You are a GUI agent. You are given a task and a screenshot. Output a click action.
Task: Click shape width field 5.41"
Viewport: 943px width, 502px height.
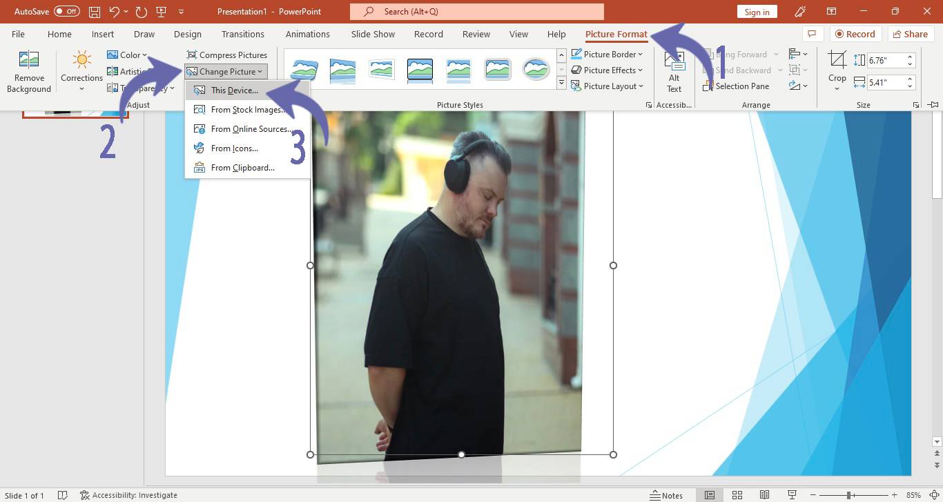coord(885,82)
